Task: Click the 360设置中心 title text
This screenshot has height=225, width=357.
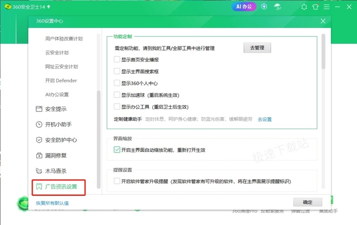Action: coord(49,21)
